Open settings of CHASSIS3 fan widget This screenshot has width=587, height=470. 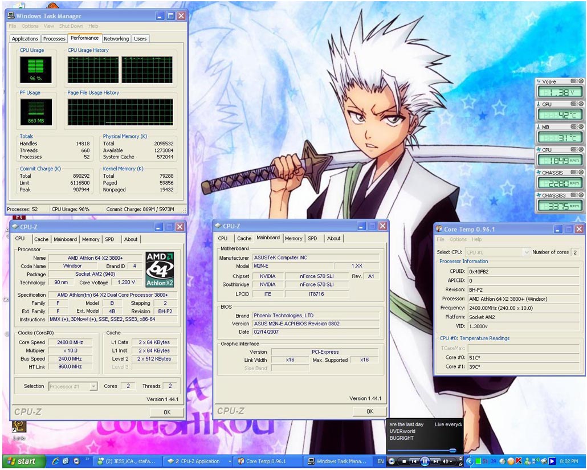pos(574,195)
